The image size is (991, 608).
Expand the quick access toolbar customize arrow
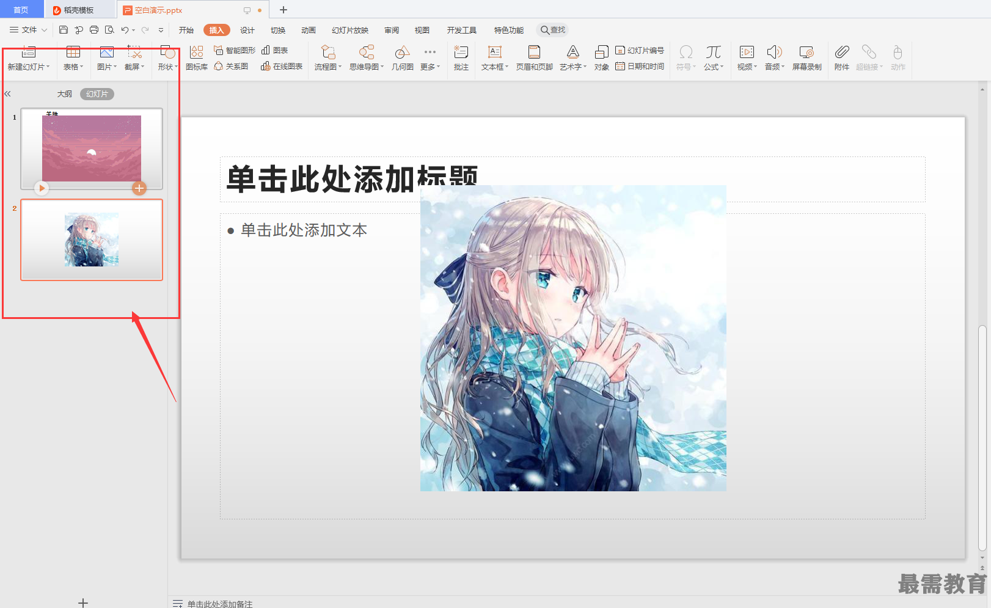coord(161,30)
